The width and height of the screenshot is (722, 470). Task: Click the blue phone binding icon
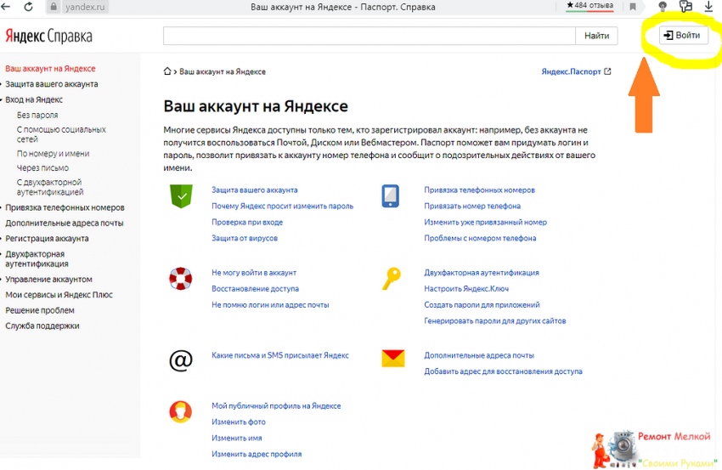(391, 196)
